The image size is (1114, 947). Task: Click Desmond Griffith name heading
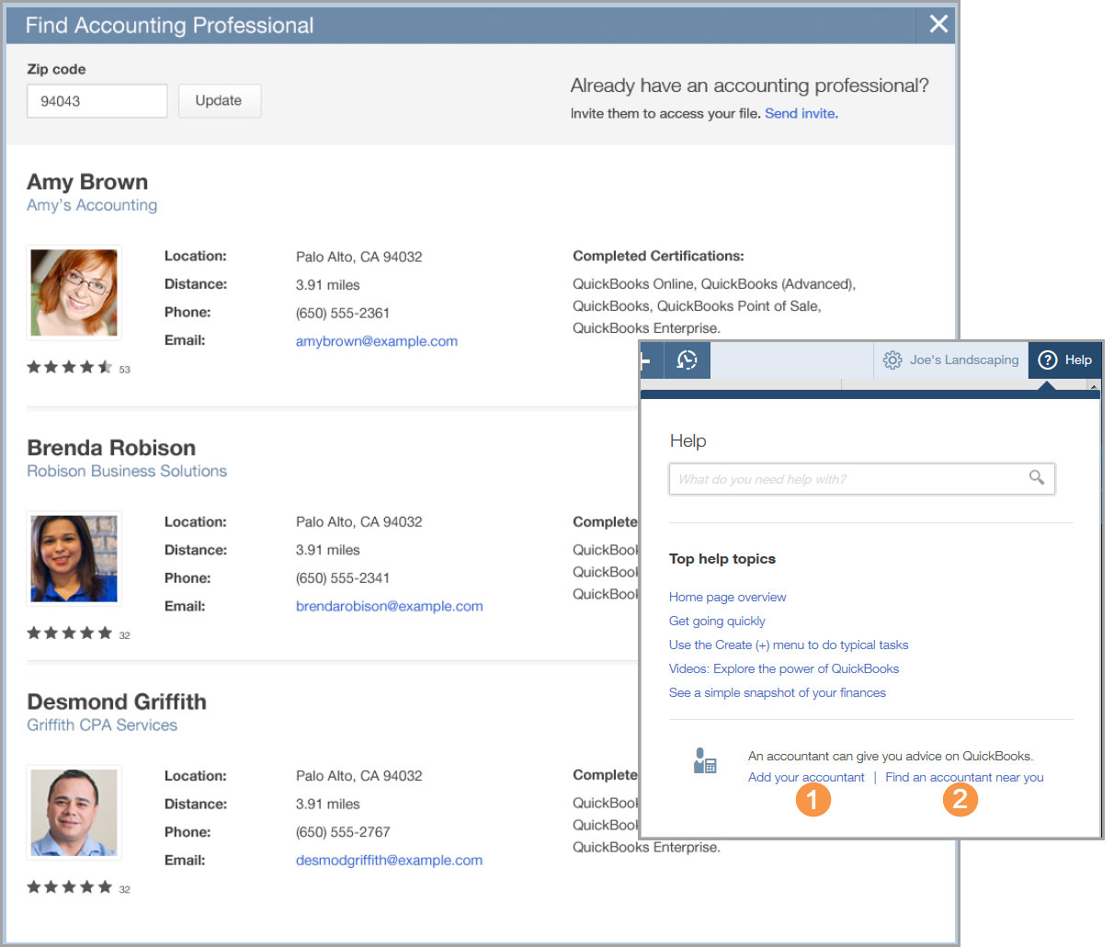tap(117, 702)
